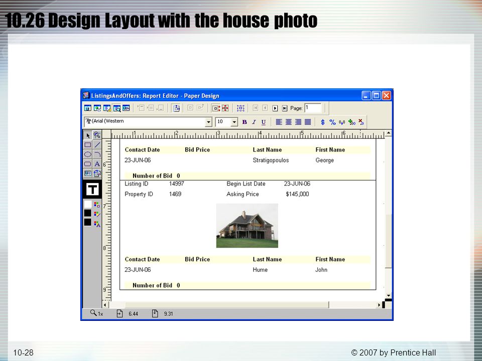Choose the rectangle drawing tool

pos(88,144)
